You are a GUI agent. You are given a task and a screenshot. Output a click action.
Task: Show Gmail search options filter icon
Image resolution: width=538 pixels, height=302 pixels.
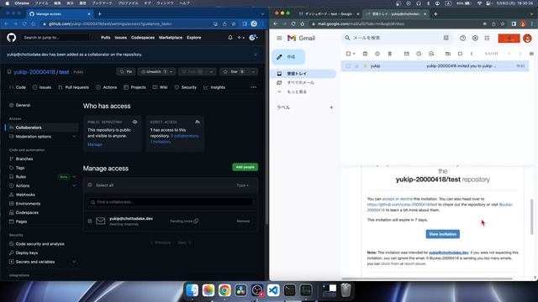pyautogui.click(x=446, y=38)
